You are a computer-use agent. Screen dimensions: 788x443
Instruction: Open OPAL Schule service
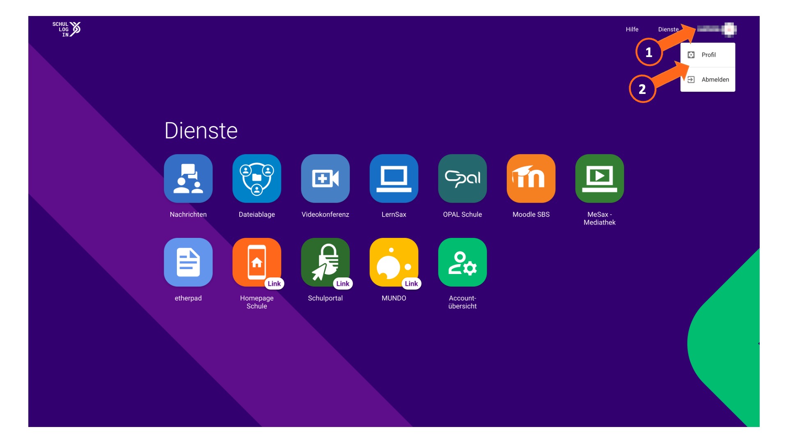point(462,178)
